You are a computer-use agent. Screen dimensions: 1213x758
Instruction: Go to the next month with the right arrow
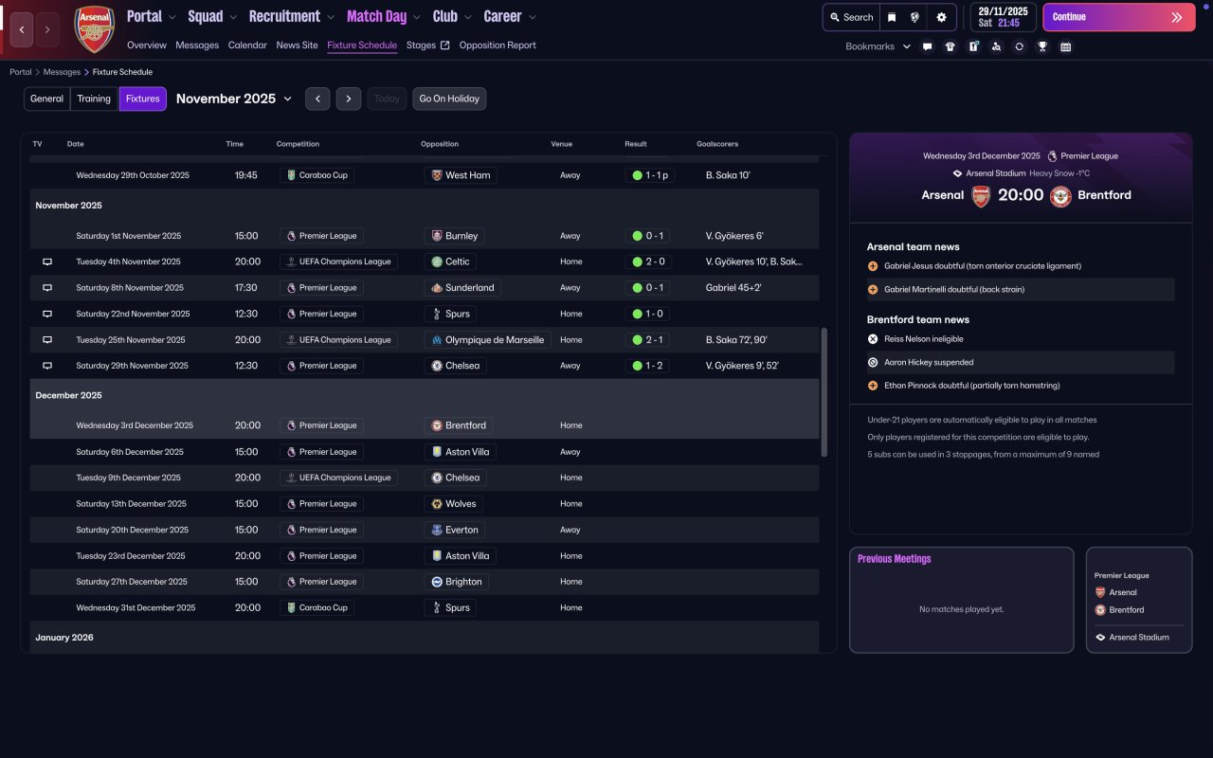349,99
